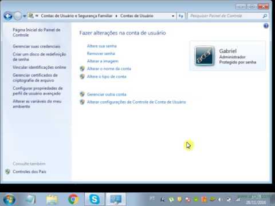Click the Control Panel icon in address bar
This screenshot has height=206, width=275.
pyautogui.click(x=31, y=16)
